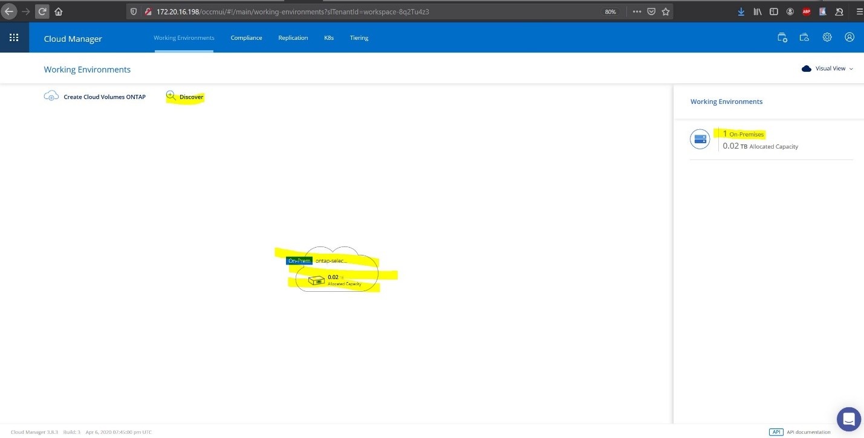This screenshot has height=438, width=864.
Task: Open the user account icon in header
Action: [849, 37]
